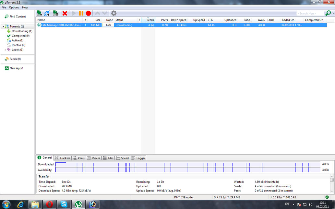This screenshot has height=209, width=335.
Task: Click the green search magnifier icon
Action: [x=328, y=13]
